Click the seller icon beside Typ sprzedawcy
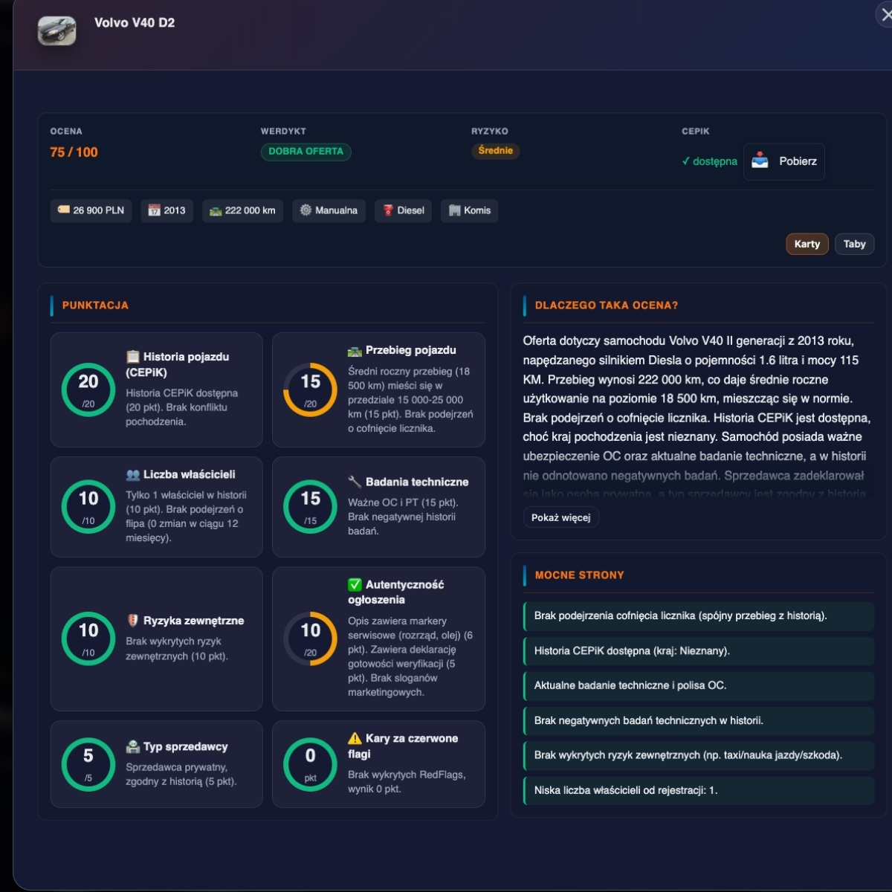This screenshot has height=892, width=892. coord(133,746)
